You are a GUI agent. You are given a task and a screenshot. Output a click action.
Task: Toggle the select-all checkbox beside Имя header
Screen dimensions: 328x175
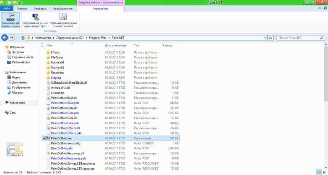(x=43, y=45)
